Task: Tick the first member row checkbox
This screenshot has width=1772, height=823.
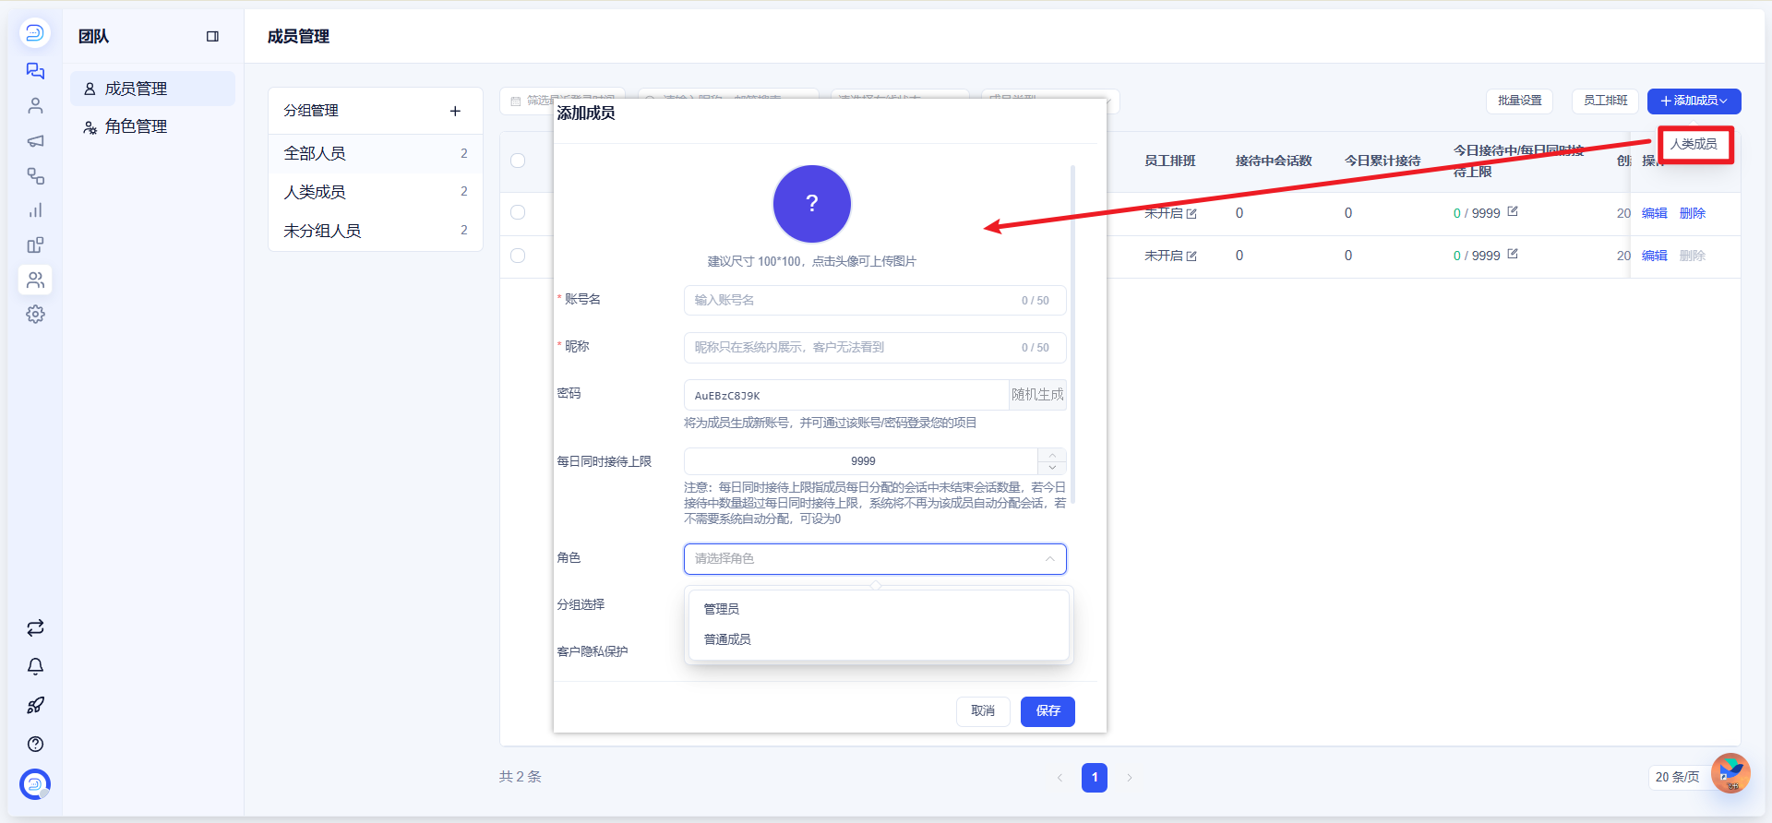Action: (x=518, y=212)
